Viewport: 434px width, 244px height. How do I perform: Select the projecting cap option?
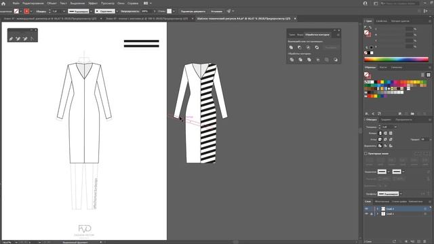pos(391,134)
